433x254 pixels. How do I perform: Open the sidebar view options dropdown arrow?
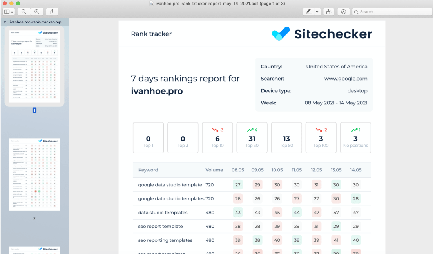[12, 12]
